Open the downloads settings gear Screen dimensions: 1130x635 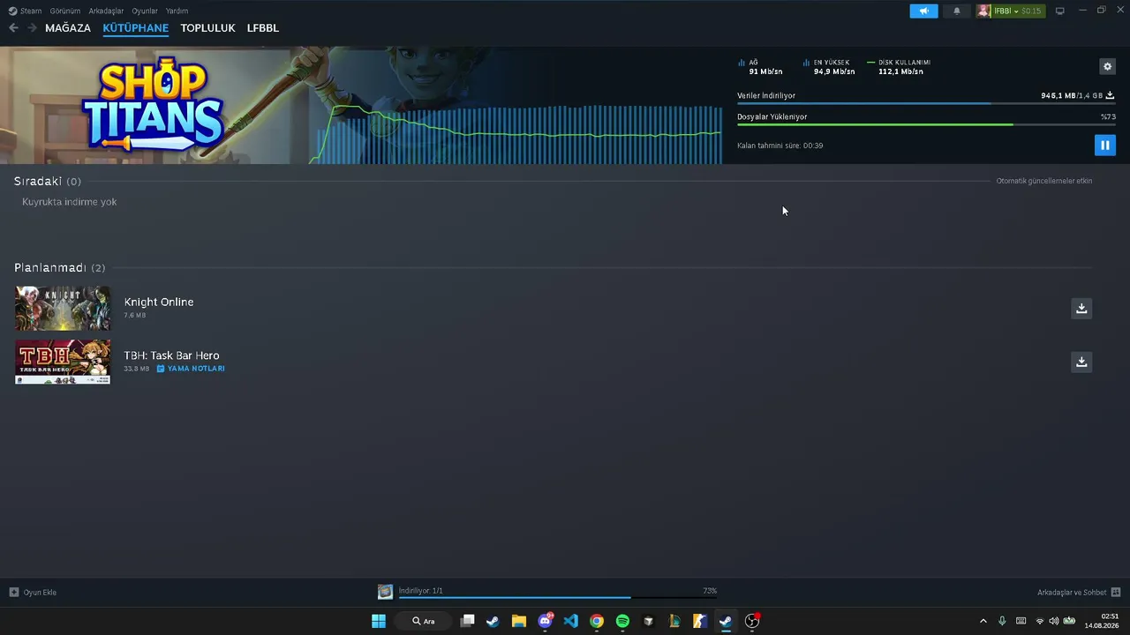pyautogui.click(x=1107, y=66)
